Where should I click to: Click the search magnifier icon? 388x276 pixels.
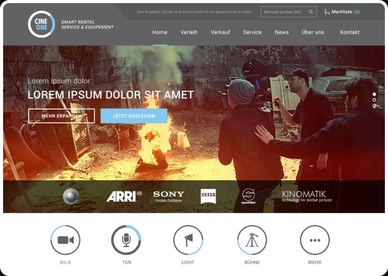pyautogui.click(x=311, y=12)
